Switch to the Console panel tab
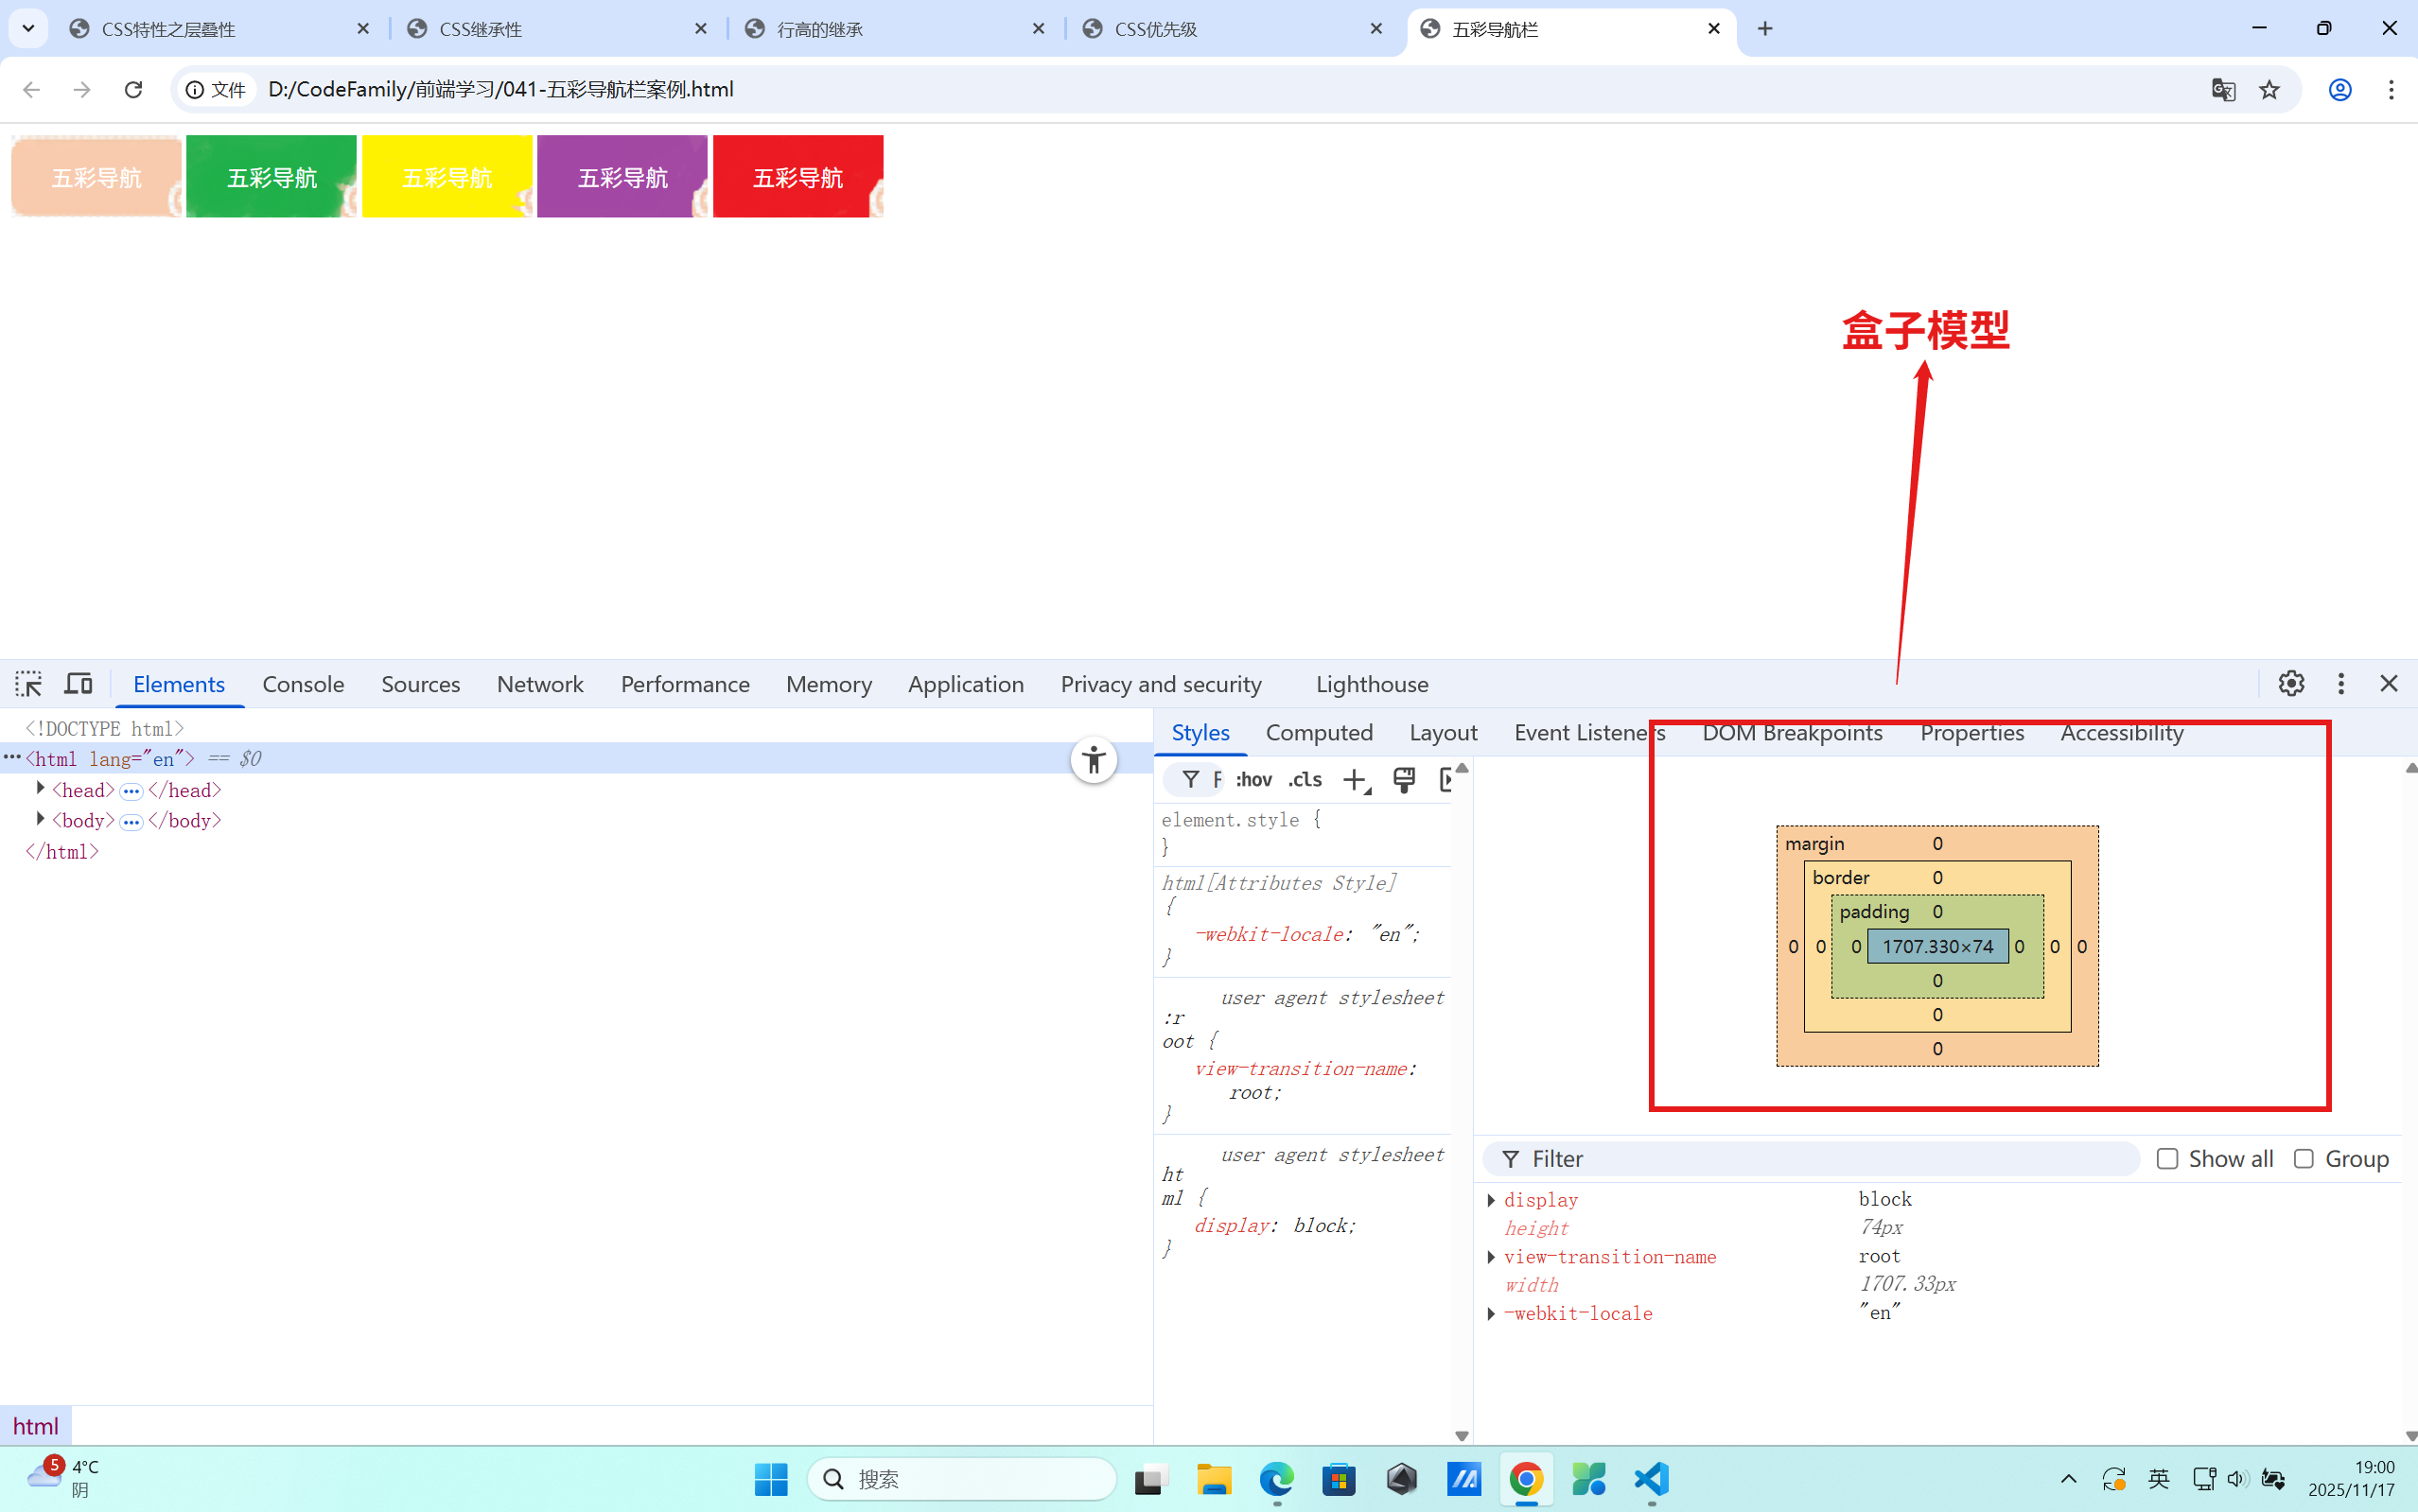 coord(303,684)
